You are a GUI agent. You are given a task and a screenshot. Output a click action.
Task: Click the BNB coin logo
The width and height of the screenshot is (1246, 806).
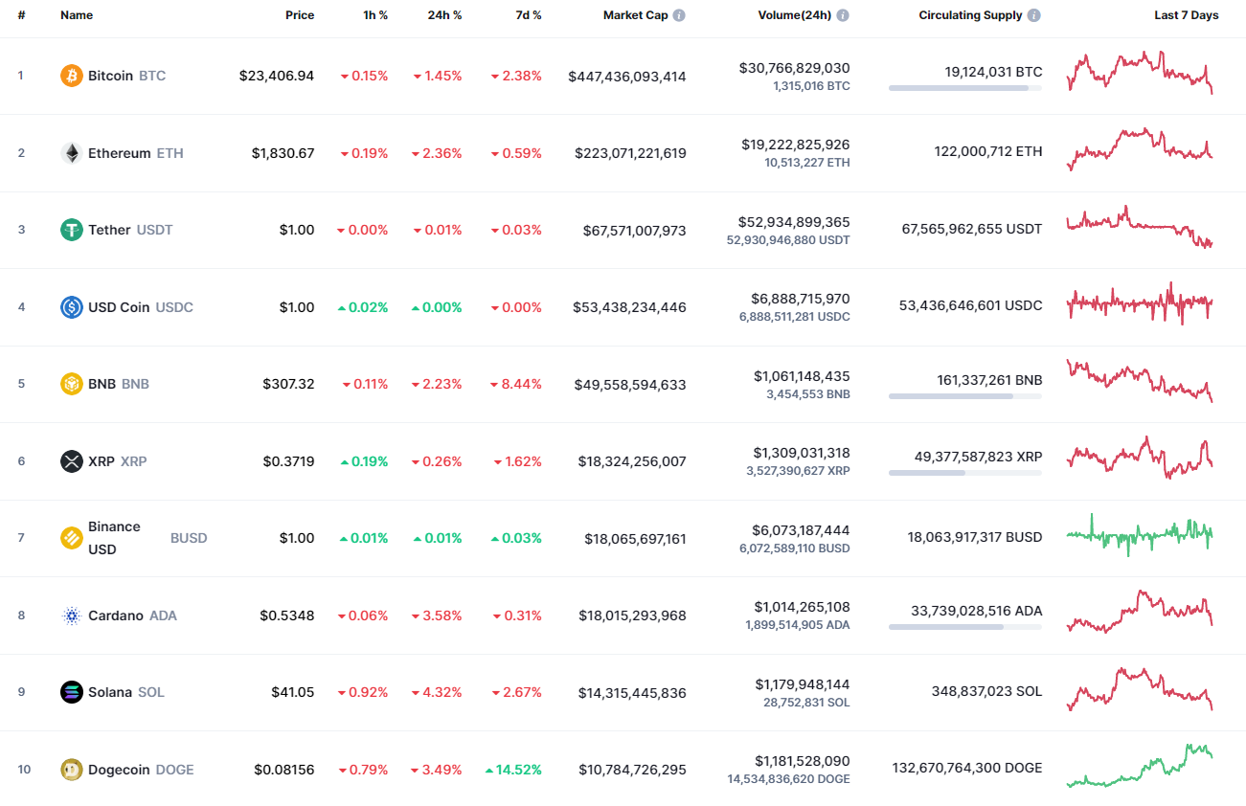pyautogui.click(x=72, y=384)
